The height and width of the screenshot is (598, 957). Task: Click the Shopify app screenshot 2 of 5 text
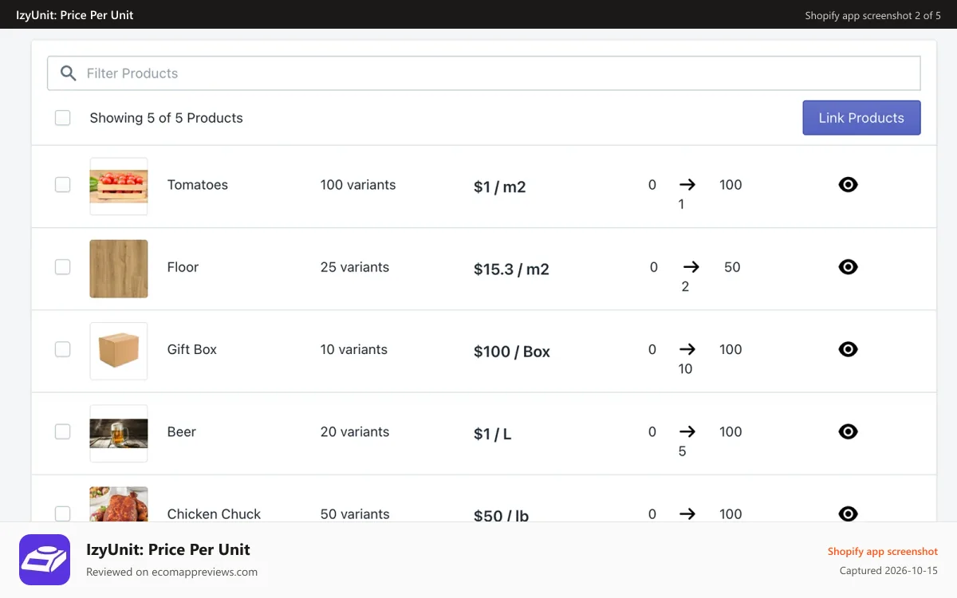[x=872, y=15]
